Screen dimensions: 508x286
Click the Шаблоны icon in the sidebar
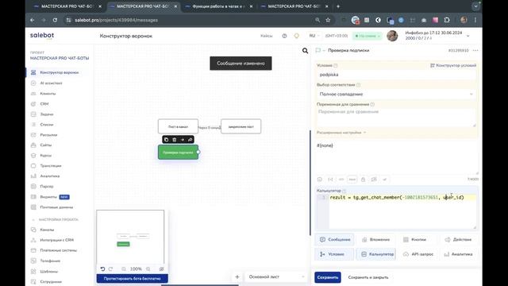pos(33,272)
